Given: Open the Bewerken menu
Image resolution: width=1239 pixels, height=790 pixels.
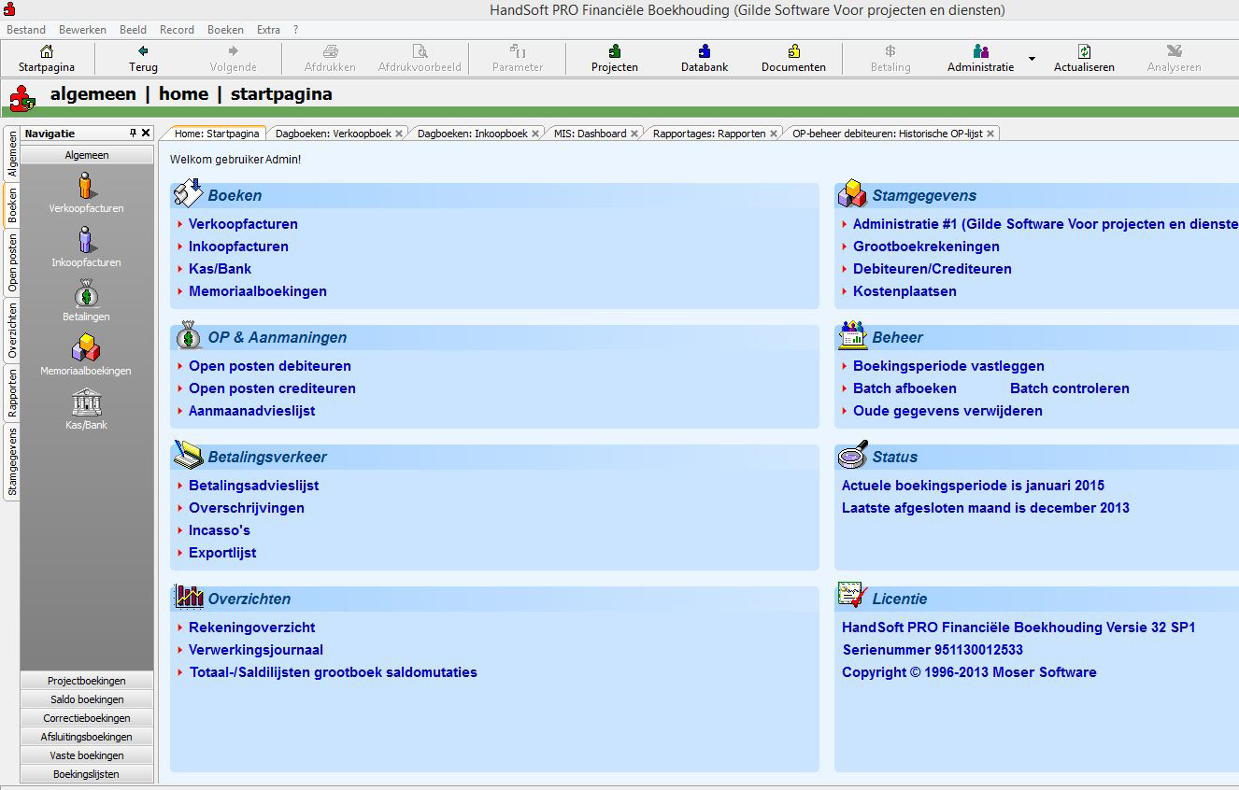Looking at the screenshot, I should click(82, 30).
